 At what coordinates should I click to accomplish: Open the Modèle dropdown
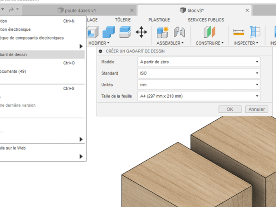coord(198,62)
